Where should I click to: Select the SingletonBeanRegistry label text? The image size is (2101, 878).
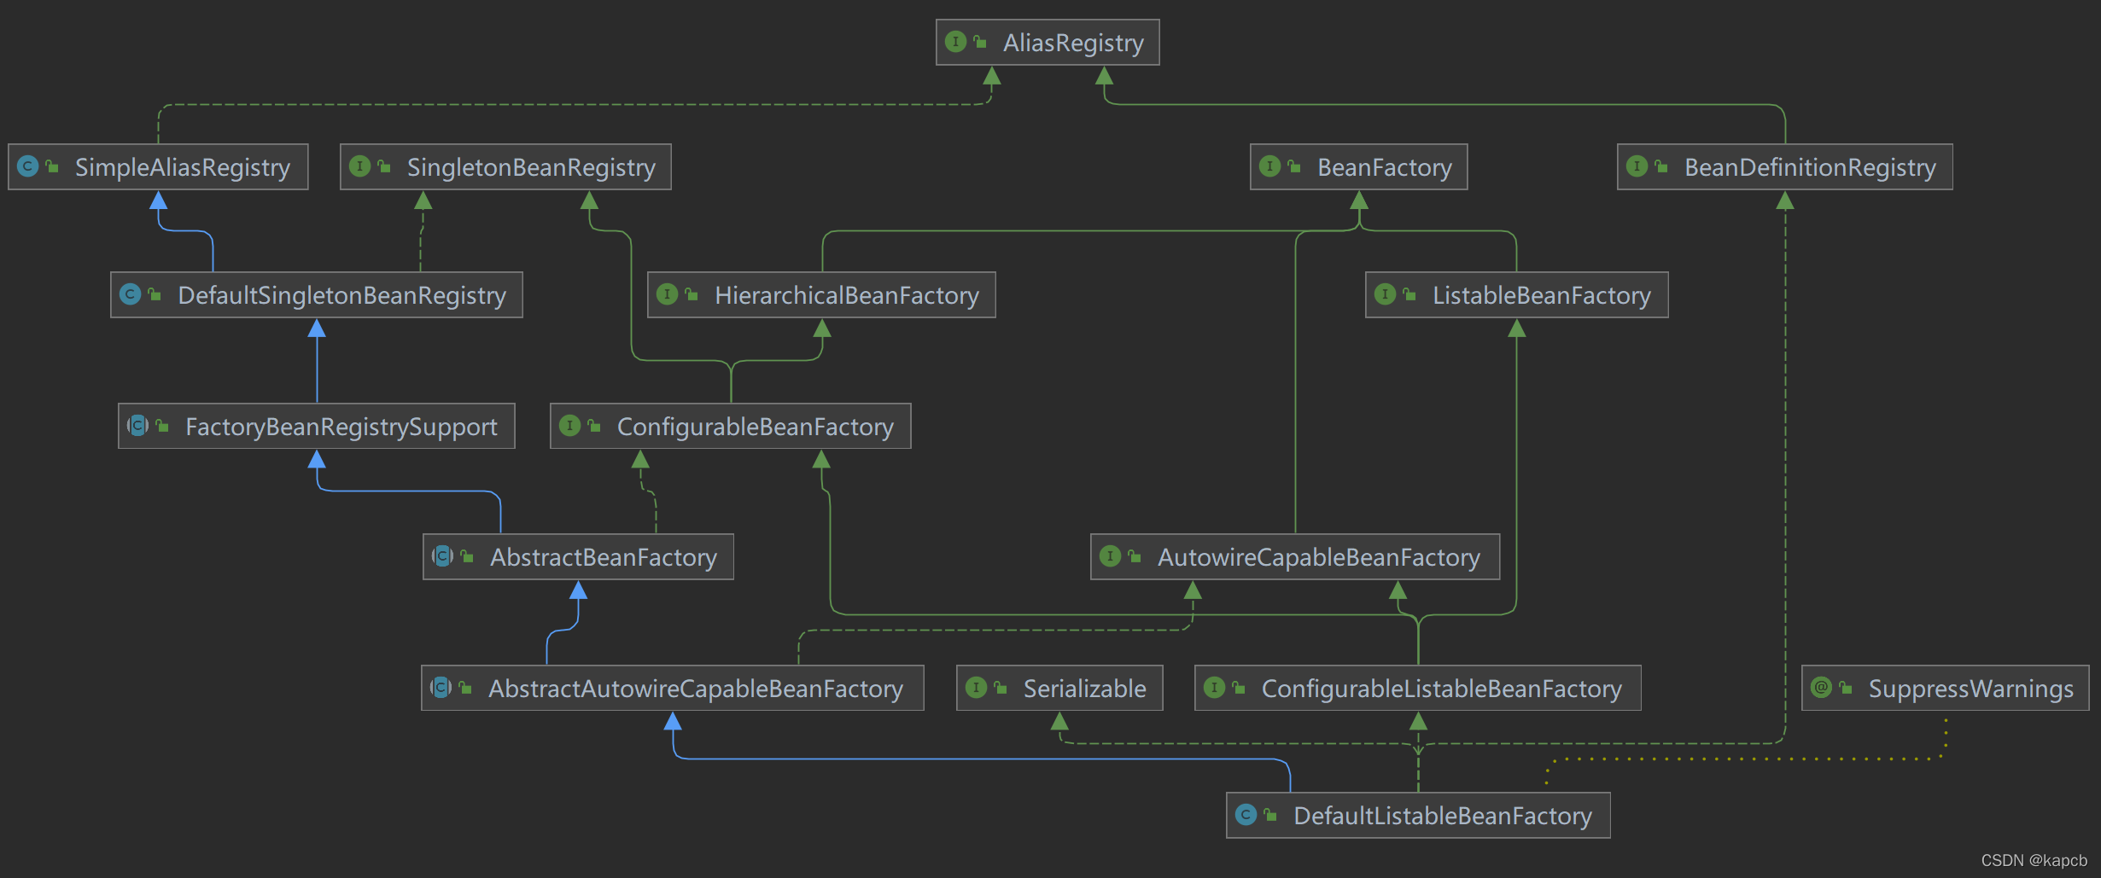point(531,167)
